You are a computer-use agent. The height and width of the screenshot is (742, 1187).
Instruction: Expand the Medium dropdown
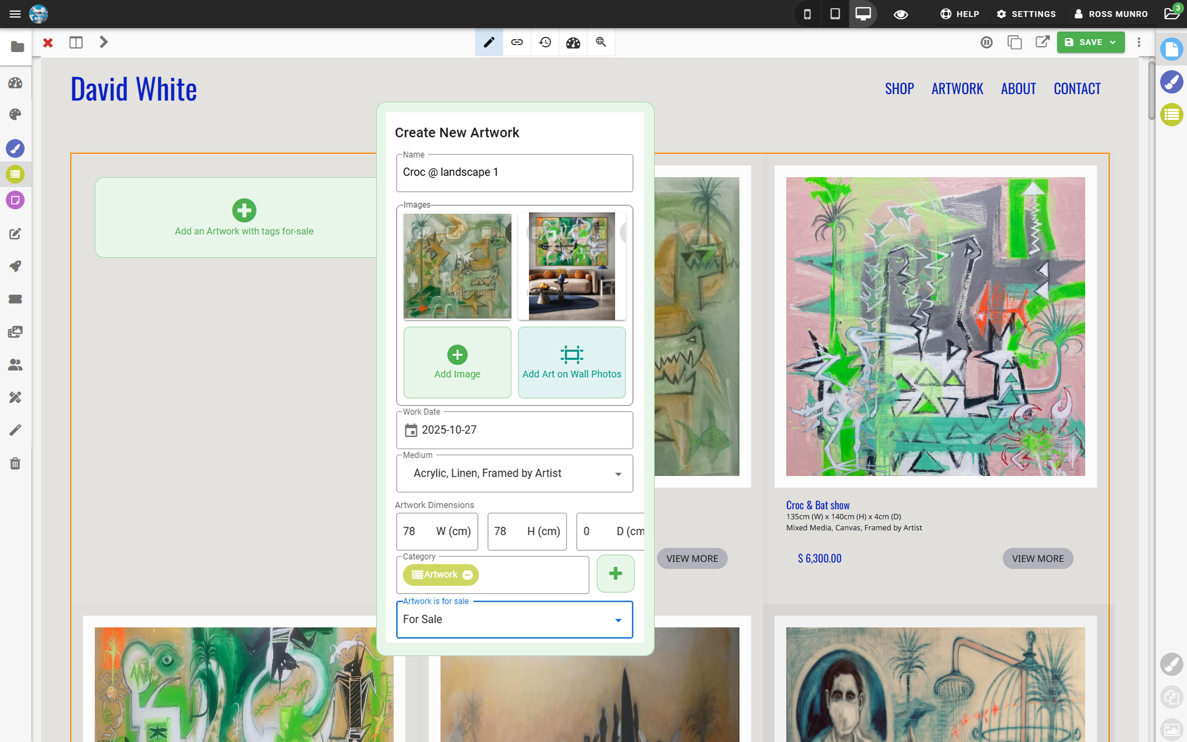tap(514, 474)
